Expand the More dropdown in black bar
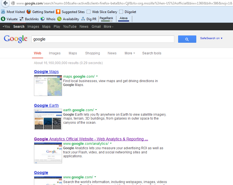The image size is (233, 185). (109, 27)
